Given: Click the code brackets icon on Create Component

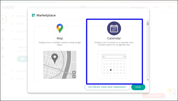Looking at the screenshot, I should tap(90, 87).
